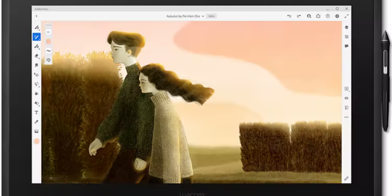This screenshot has height=196, width=392.
Task: Select the Text tool
Action: [x=36, y=113]
